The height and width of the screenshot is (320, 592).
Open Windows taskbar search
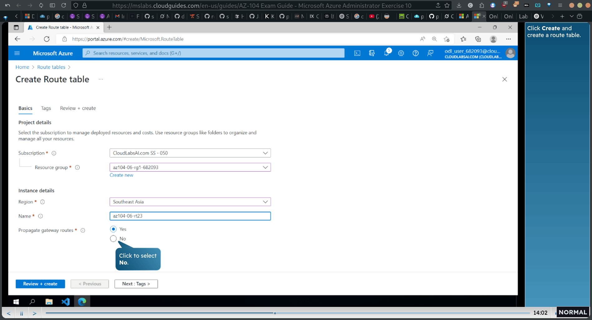coord(32,302)
